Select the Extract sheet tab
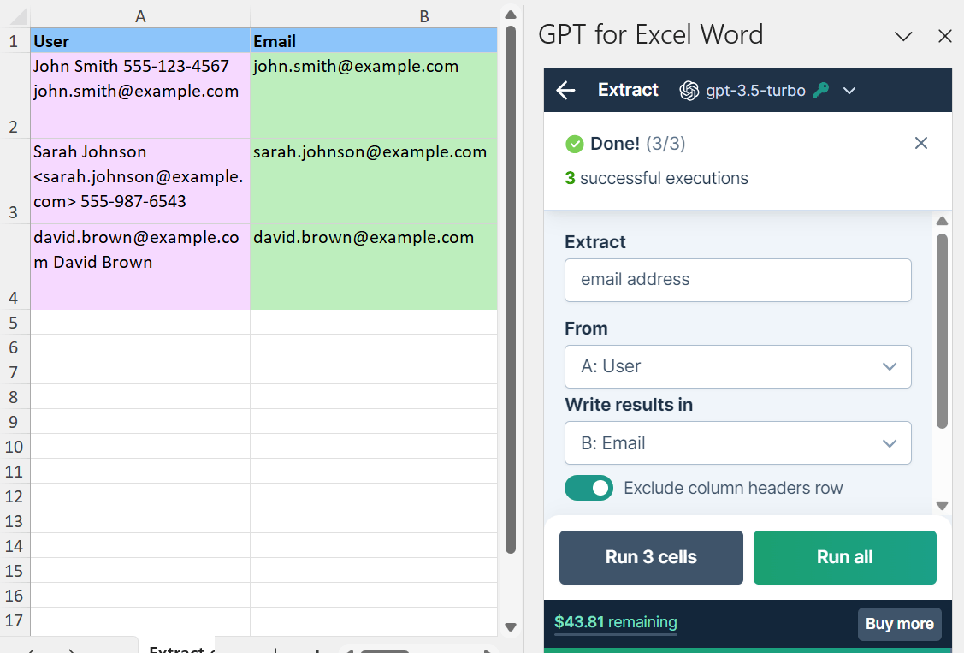The image size is (964, 653). 178,648
